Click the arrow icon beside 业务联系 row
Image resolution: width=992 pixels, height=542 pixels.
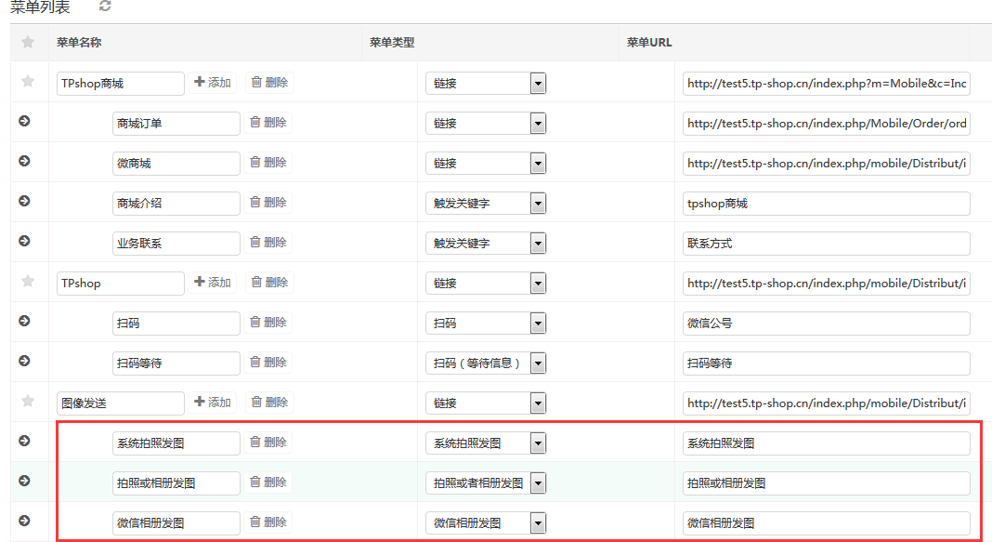pyautogui.click(x=25, y=242)
